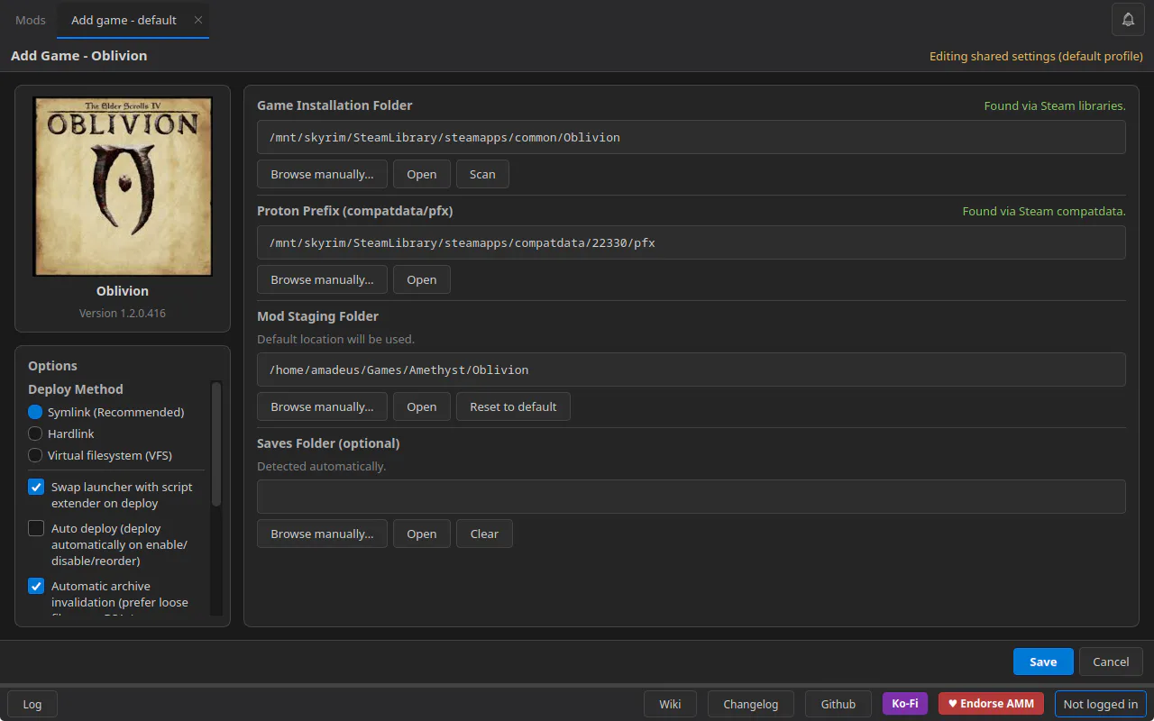The image size is (1154, 721).
Task: Open the Log panel
Action: point(32,704)
